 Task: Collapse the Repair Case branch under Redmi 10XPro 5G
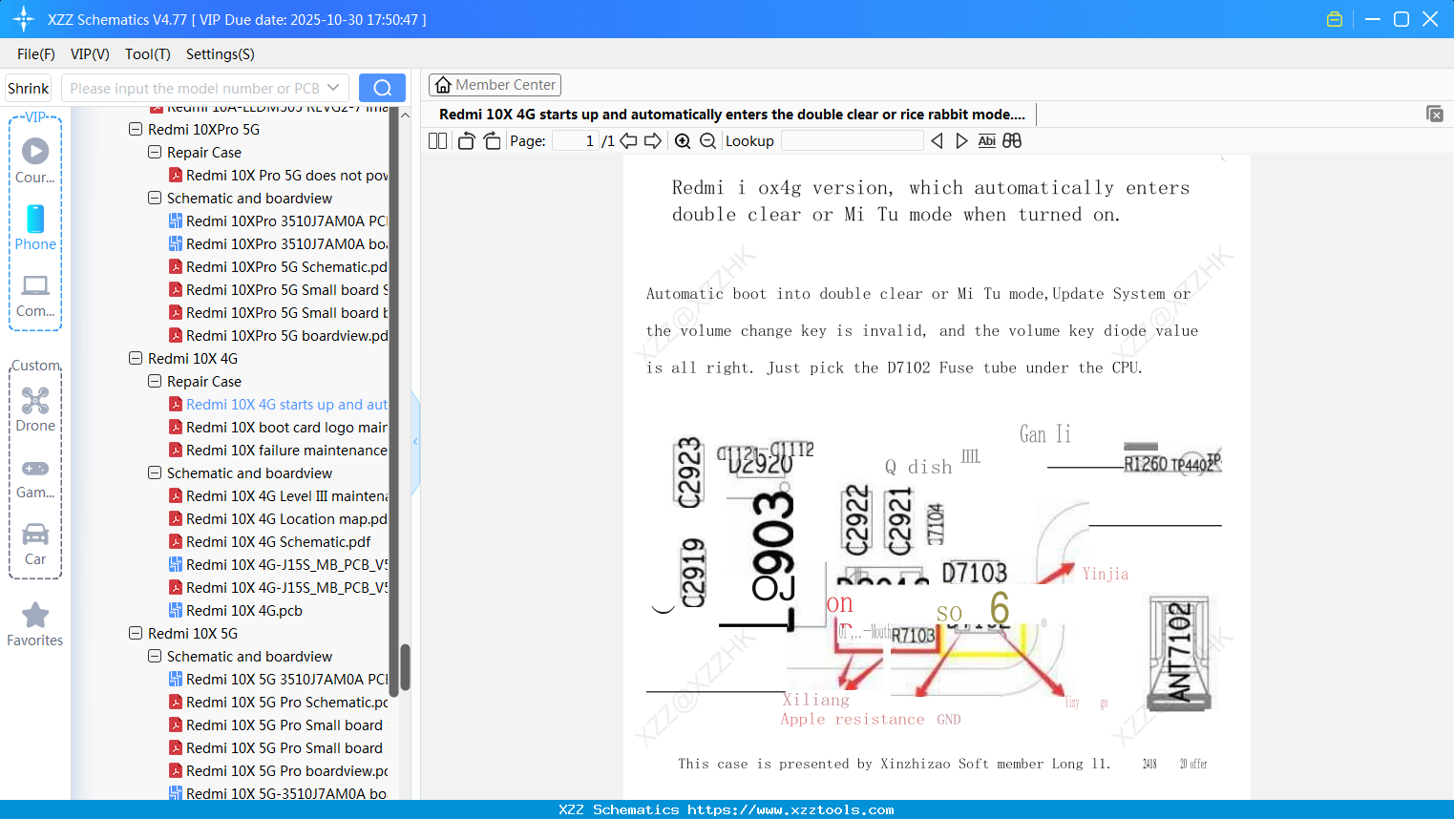tap(155, 152)
